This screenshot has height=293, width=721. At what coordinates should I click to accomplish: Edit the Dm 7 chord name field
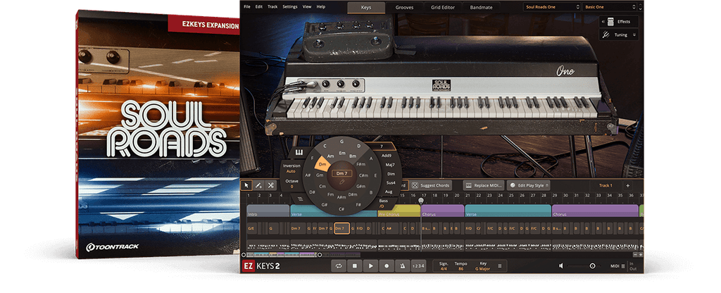point(341,173)
